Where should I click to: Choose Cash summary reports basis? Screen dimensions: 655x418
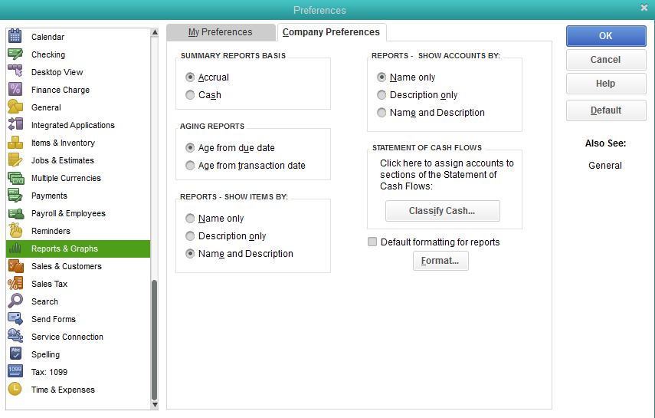click(190, 95)
